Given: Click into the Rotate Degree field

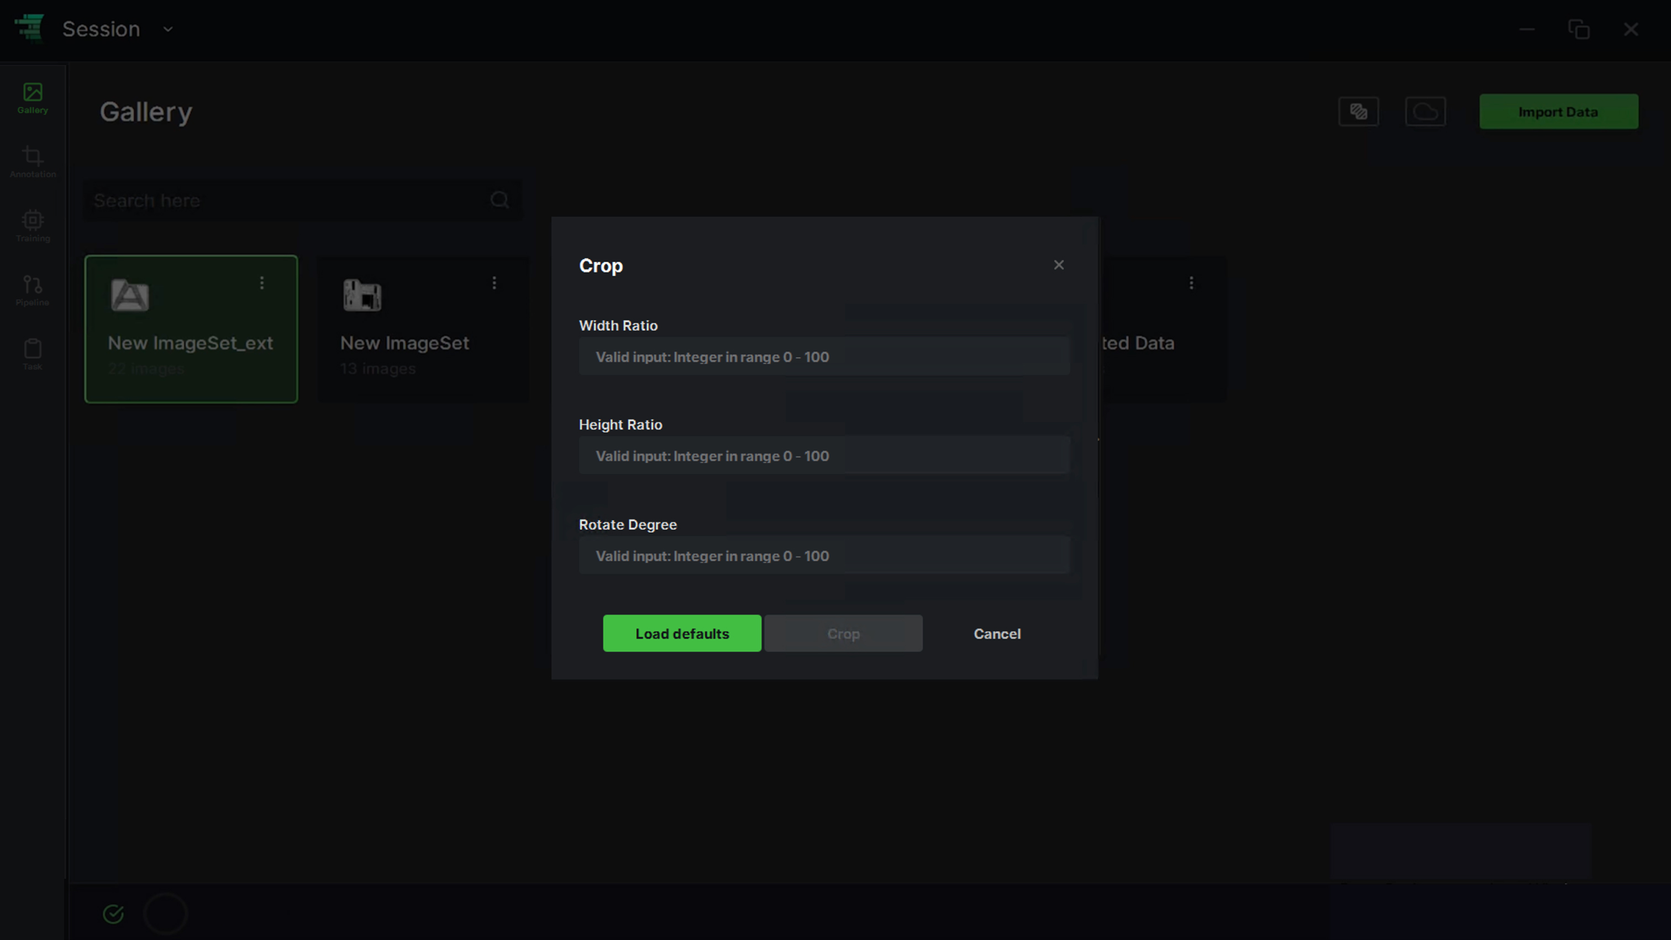Looking at the screenshot, I should (x=824, y=555).
